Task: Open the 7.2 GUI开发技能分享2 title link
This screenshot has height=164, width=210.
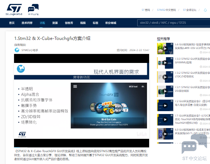Action: click(192, 103)
